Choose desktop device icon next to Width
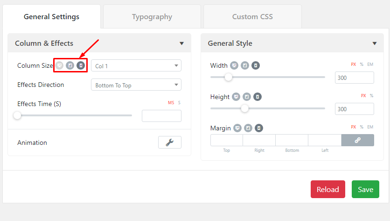This screenshot has width=390, height=221. (234, 65)
